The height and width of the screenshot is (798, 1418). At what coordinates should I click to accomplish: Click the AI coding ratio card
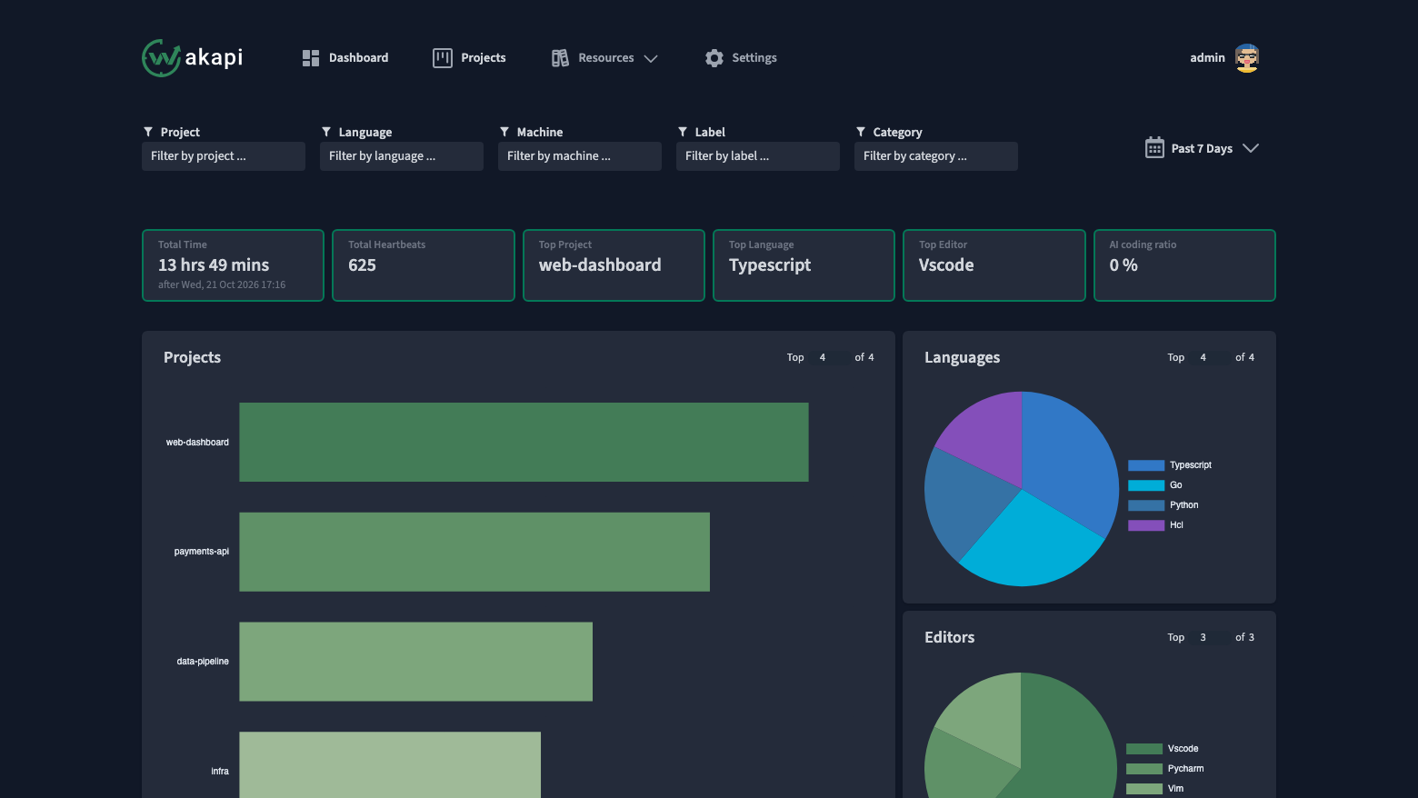click(x=1184, y=265)
